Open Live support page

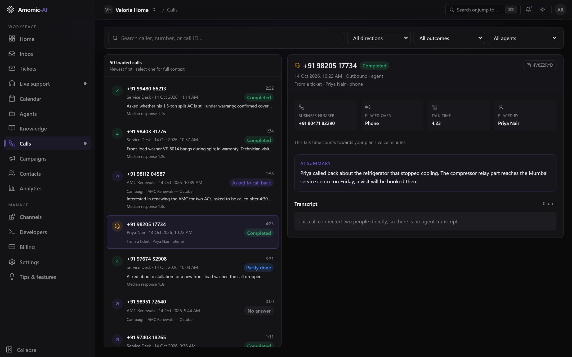click(x=48, y=84)
